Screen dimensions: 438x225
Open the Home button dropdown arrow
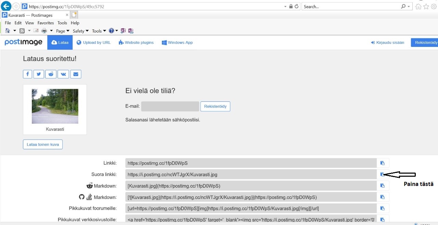[x=15, y=31]
